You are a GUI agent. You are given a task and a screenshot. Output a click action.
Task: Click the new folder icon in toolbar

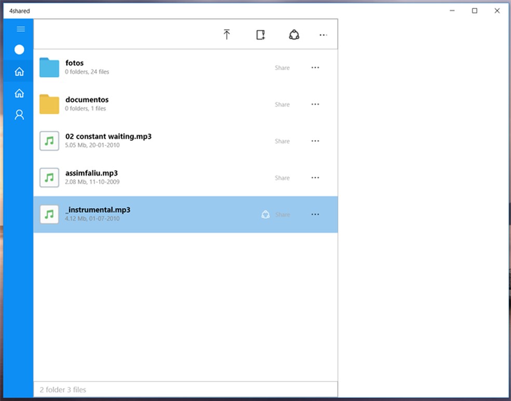(x=261, y=35)
